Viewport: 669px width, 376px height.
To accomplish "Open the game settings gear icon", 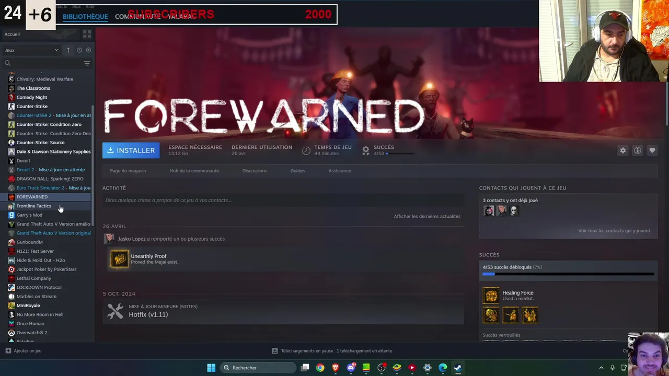I will coord(622,150).
